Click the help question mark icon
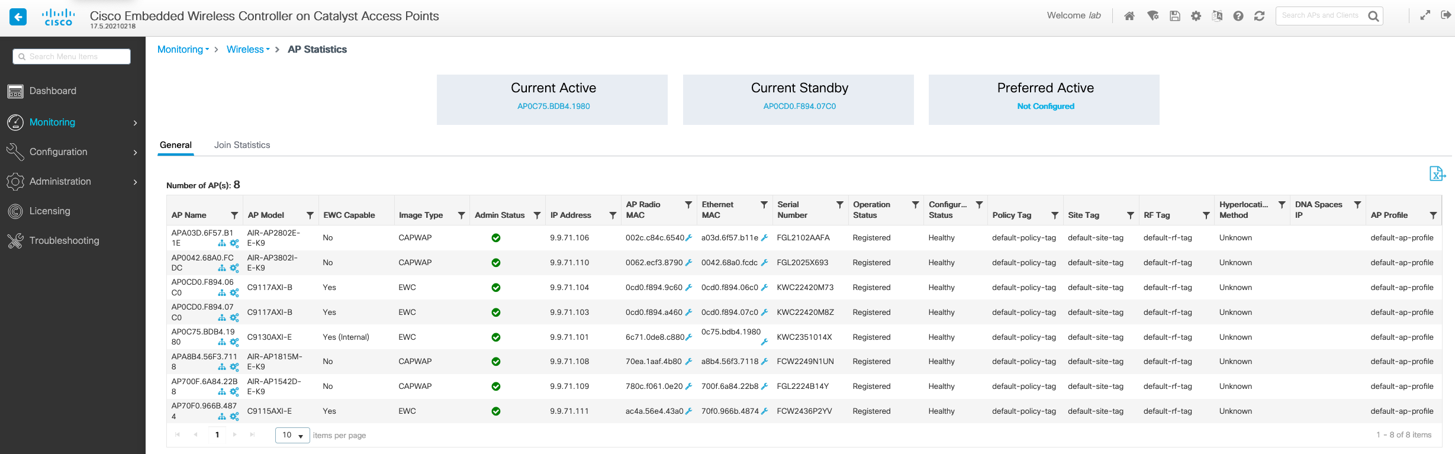1455x454 pixels. pos(1238,16)
